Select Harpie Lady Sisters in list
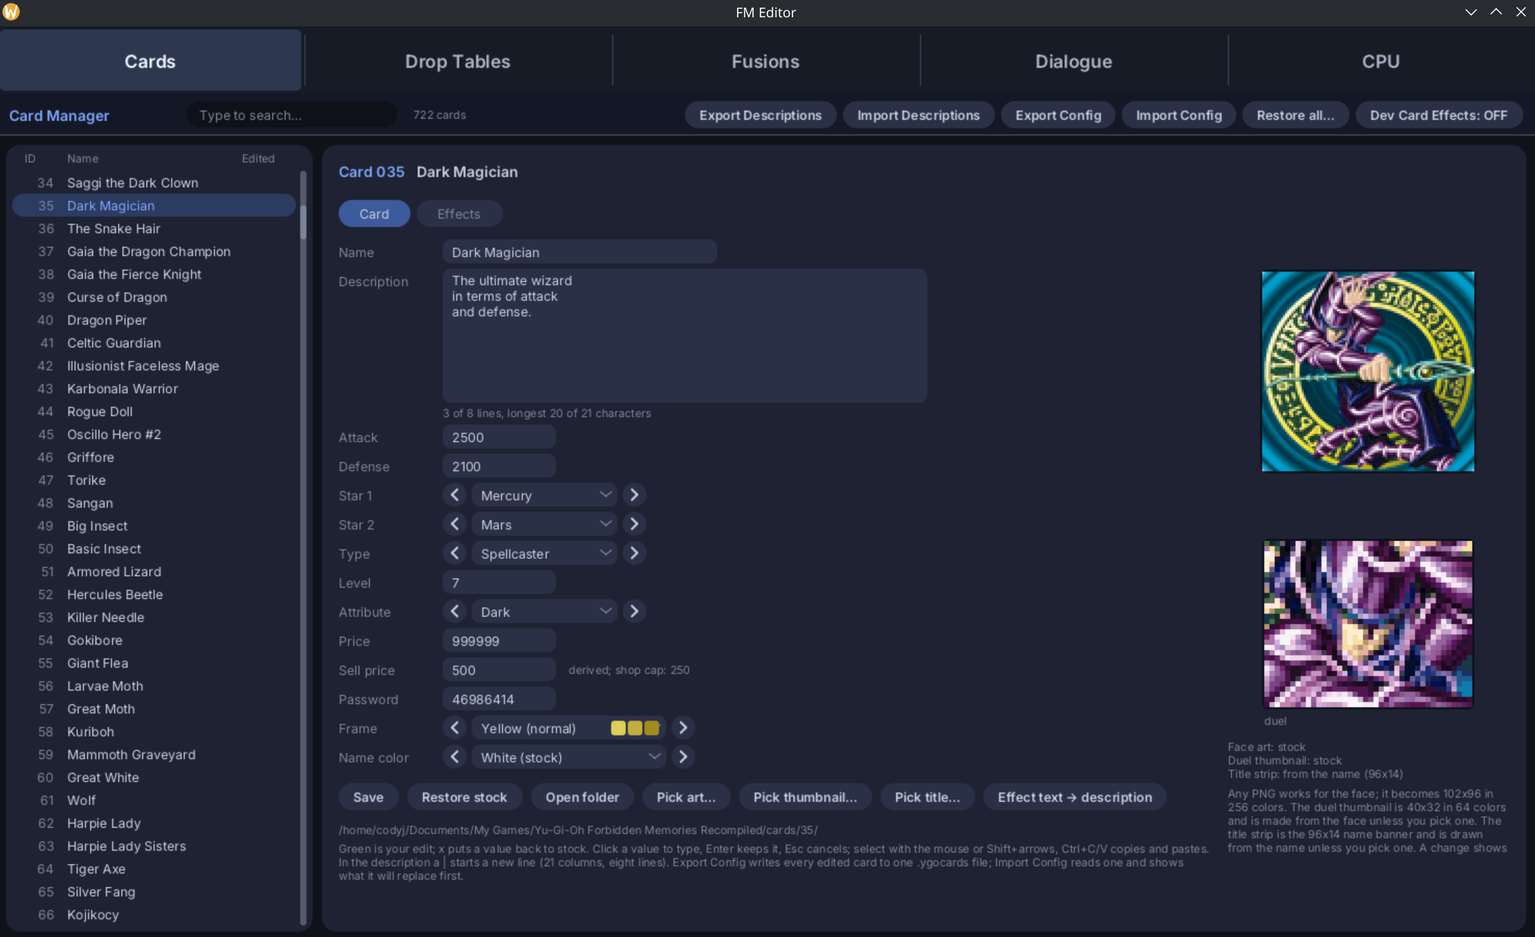Screen dimensions: 1535x937 154,846
